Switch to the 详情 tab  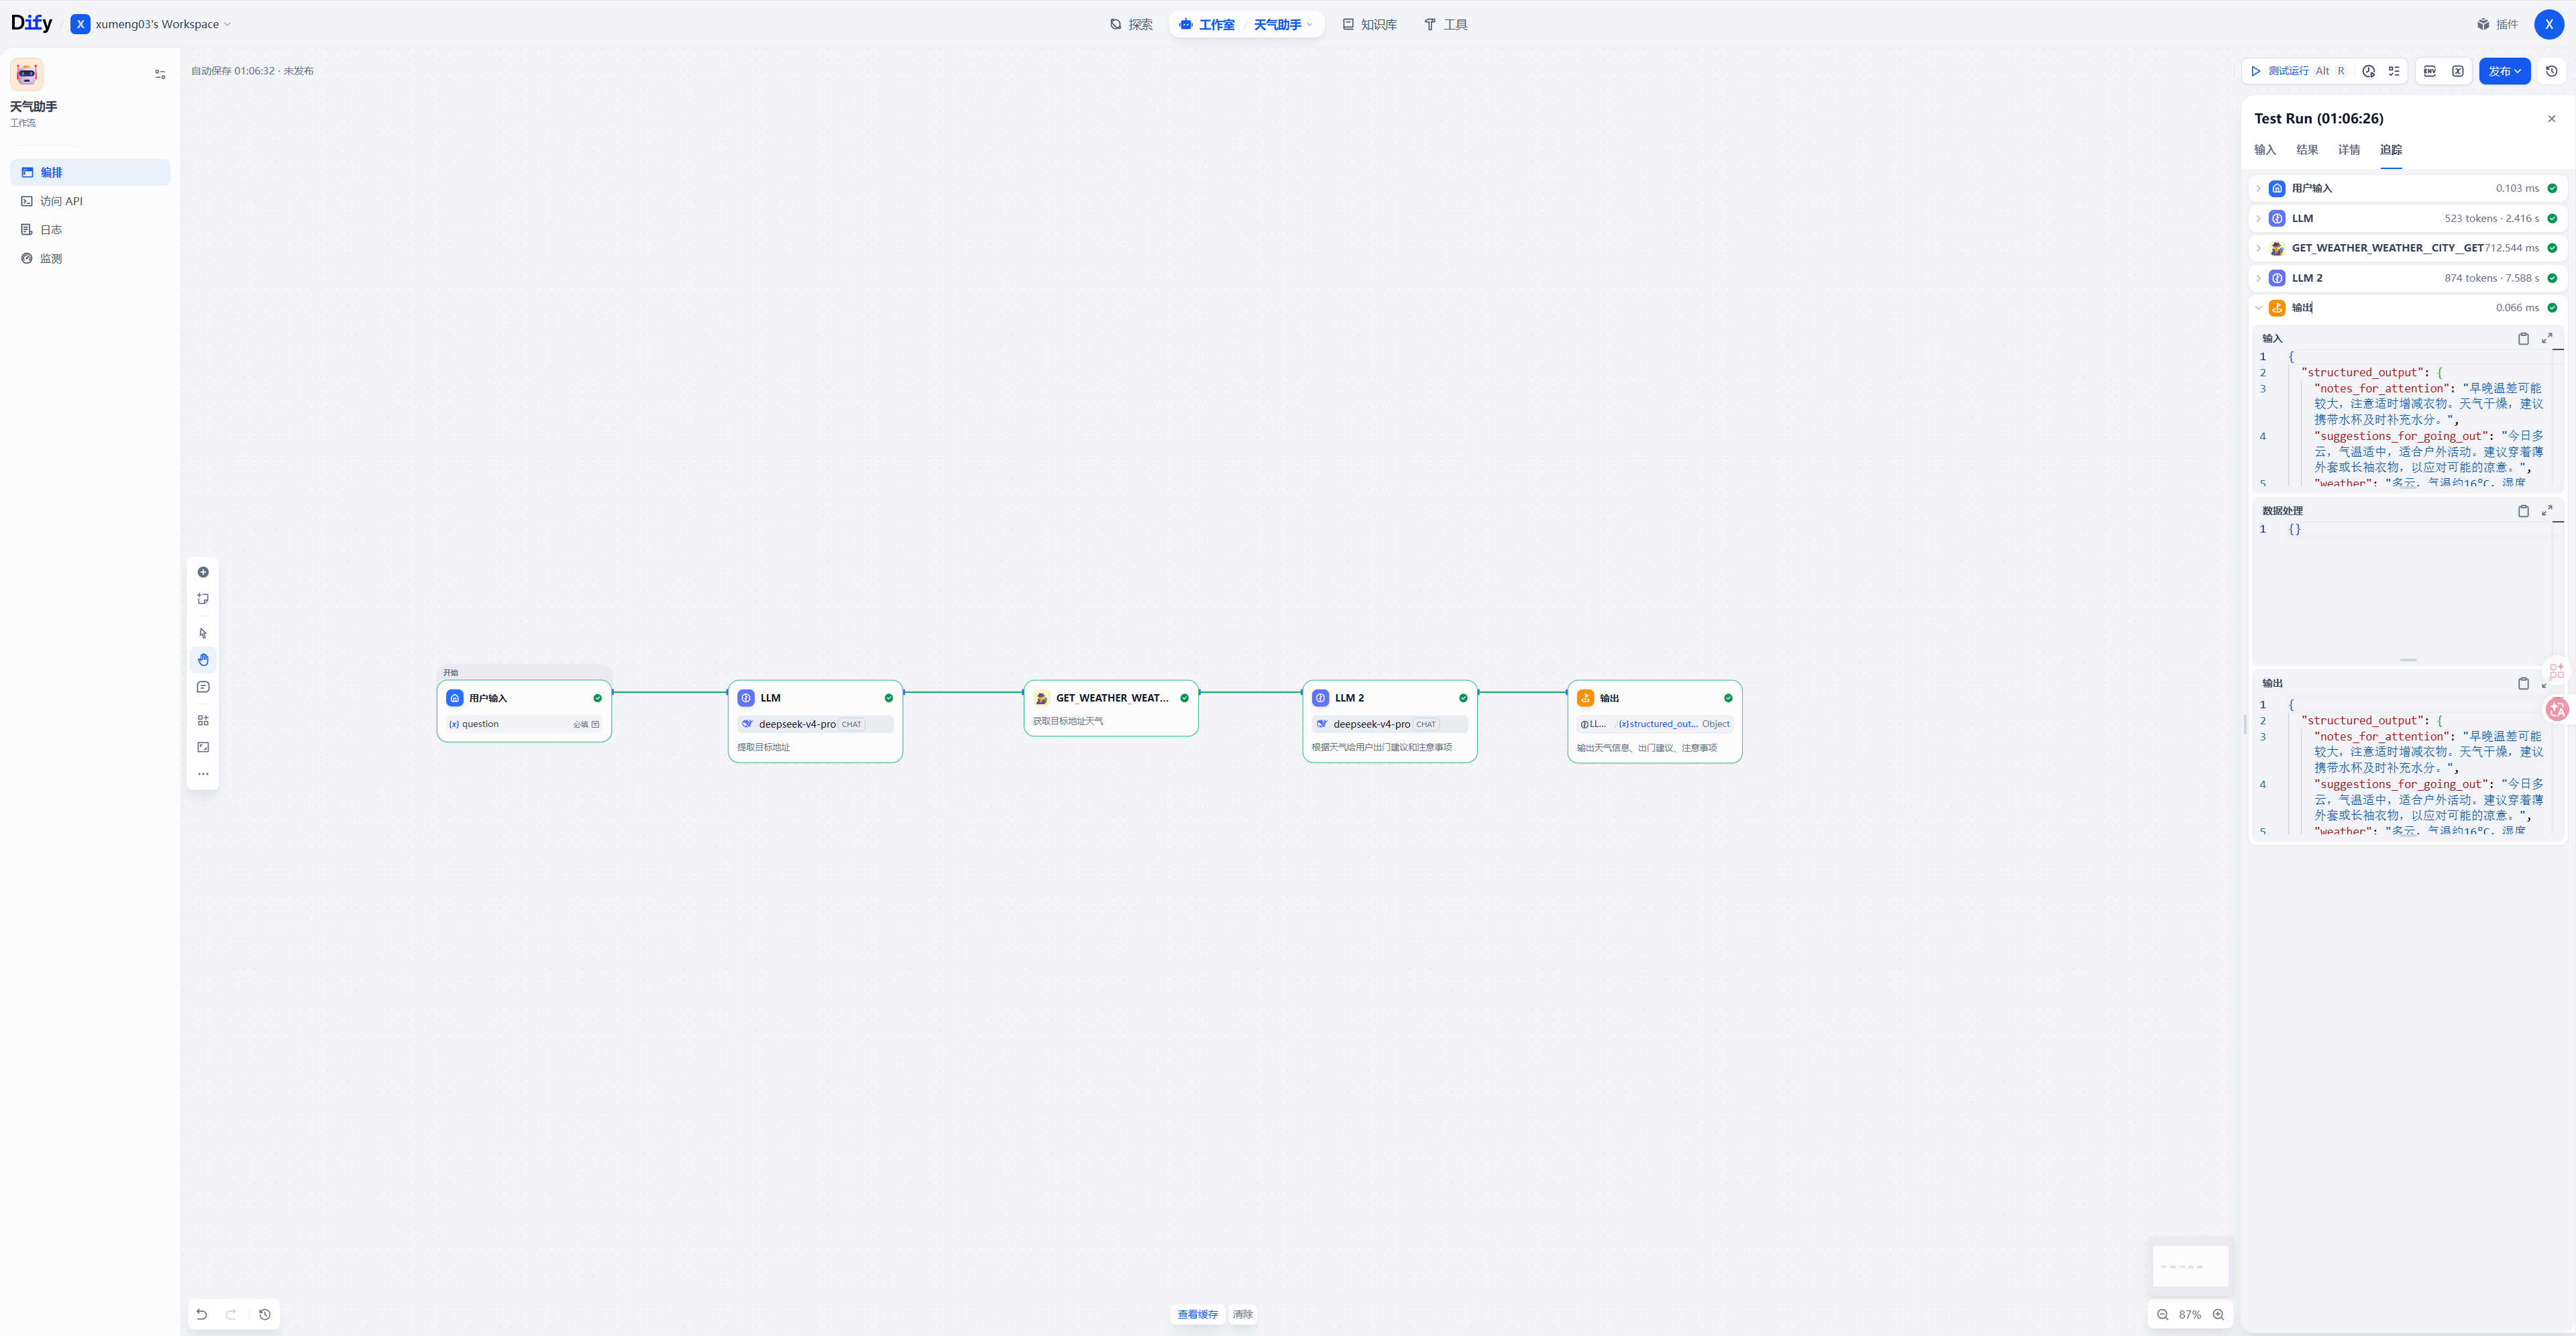2349,150
